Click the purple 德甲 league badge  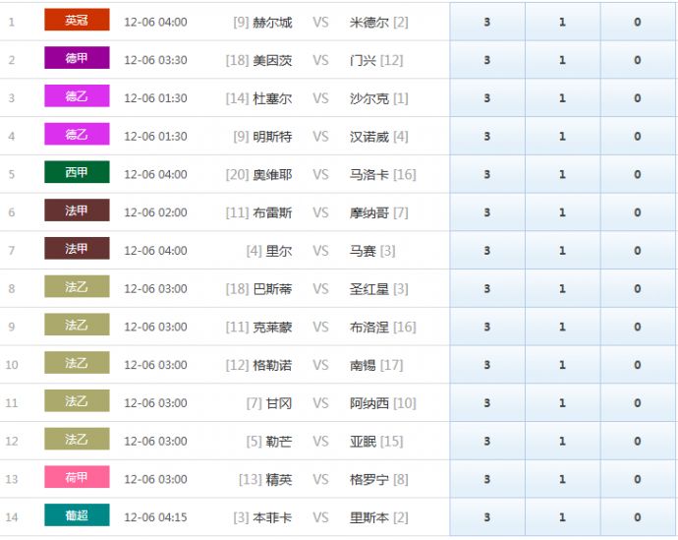coord(77,59)
